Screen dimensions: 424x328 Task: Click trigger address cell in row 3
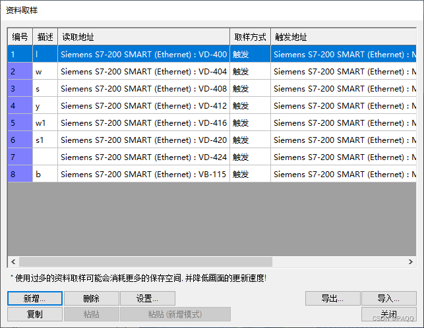point(344,88)
